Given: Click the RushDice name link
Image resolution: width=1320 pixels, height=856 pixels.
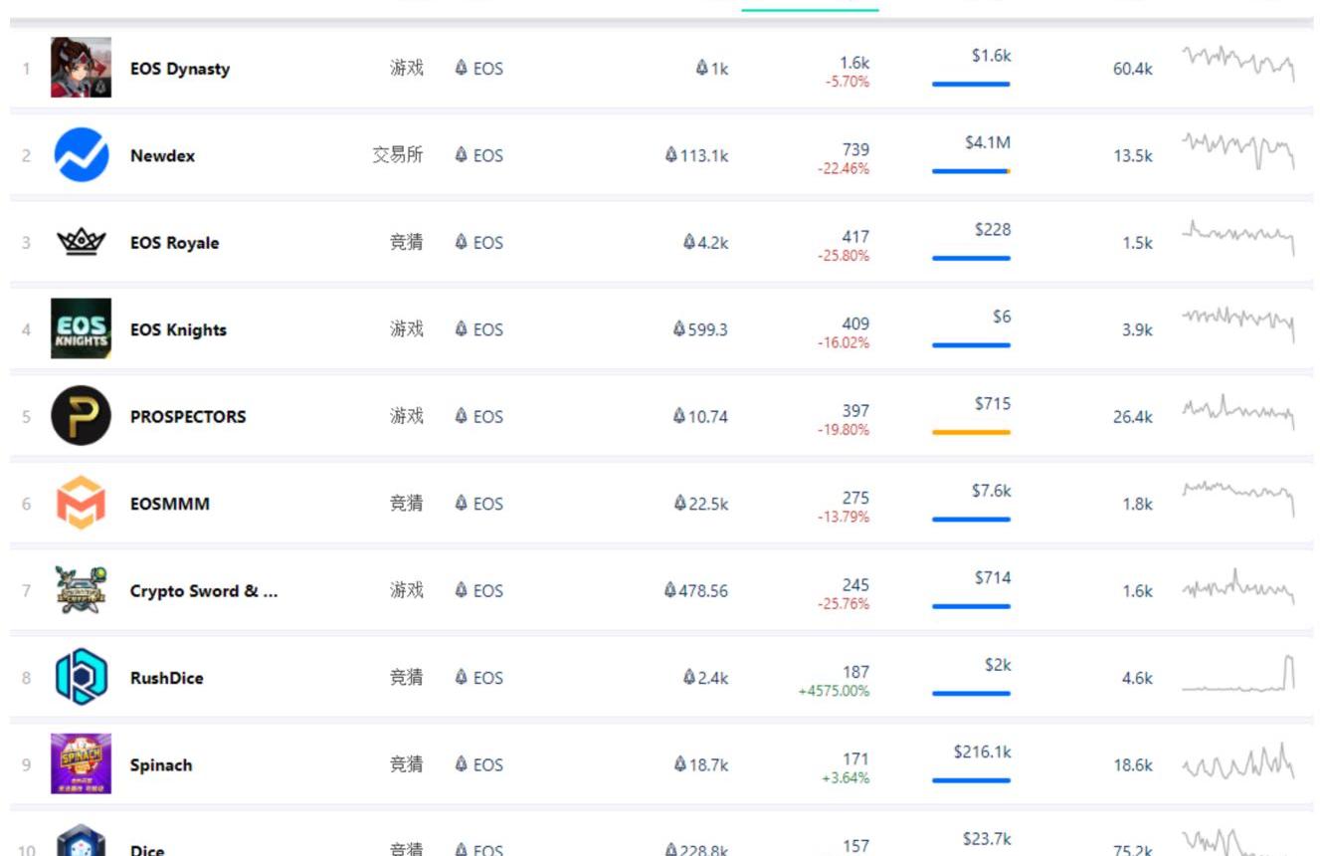Looking at the screenshot, I should coord(166,678).
